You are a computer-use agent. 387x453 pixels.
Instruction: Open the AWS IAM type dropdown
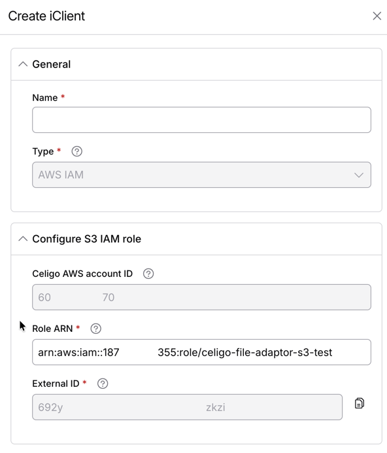click(x=201, y=175)
